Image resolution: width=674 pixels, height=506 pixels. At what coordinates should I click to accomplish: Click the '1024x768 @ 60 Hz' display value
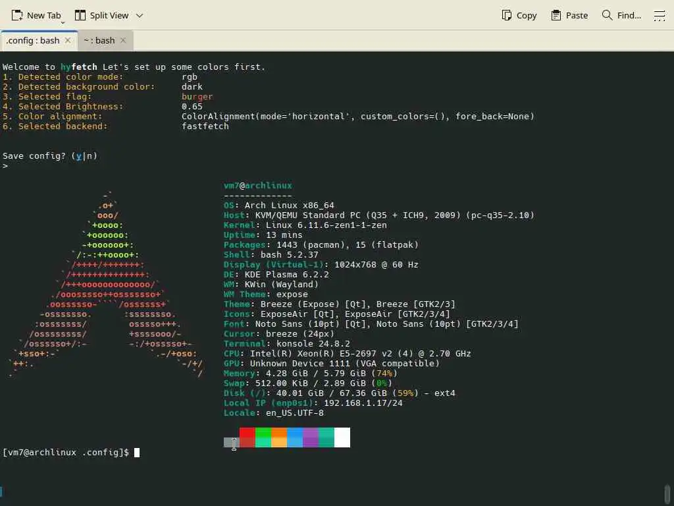[376, 265]
